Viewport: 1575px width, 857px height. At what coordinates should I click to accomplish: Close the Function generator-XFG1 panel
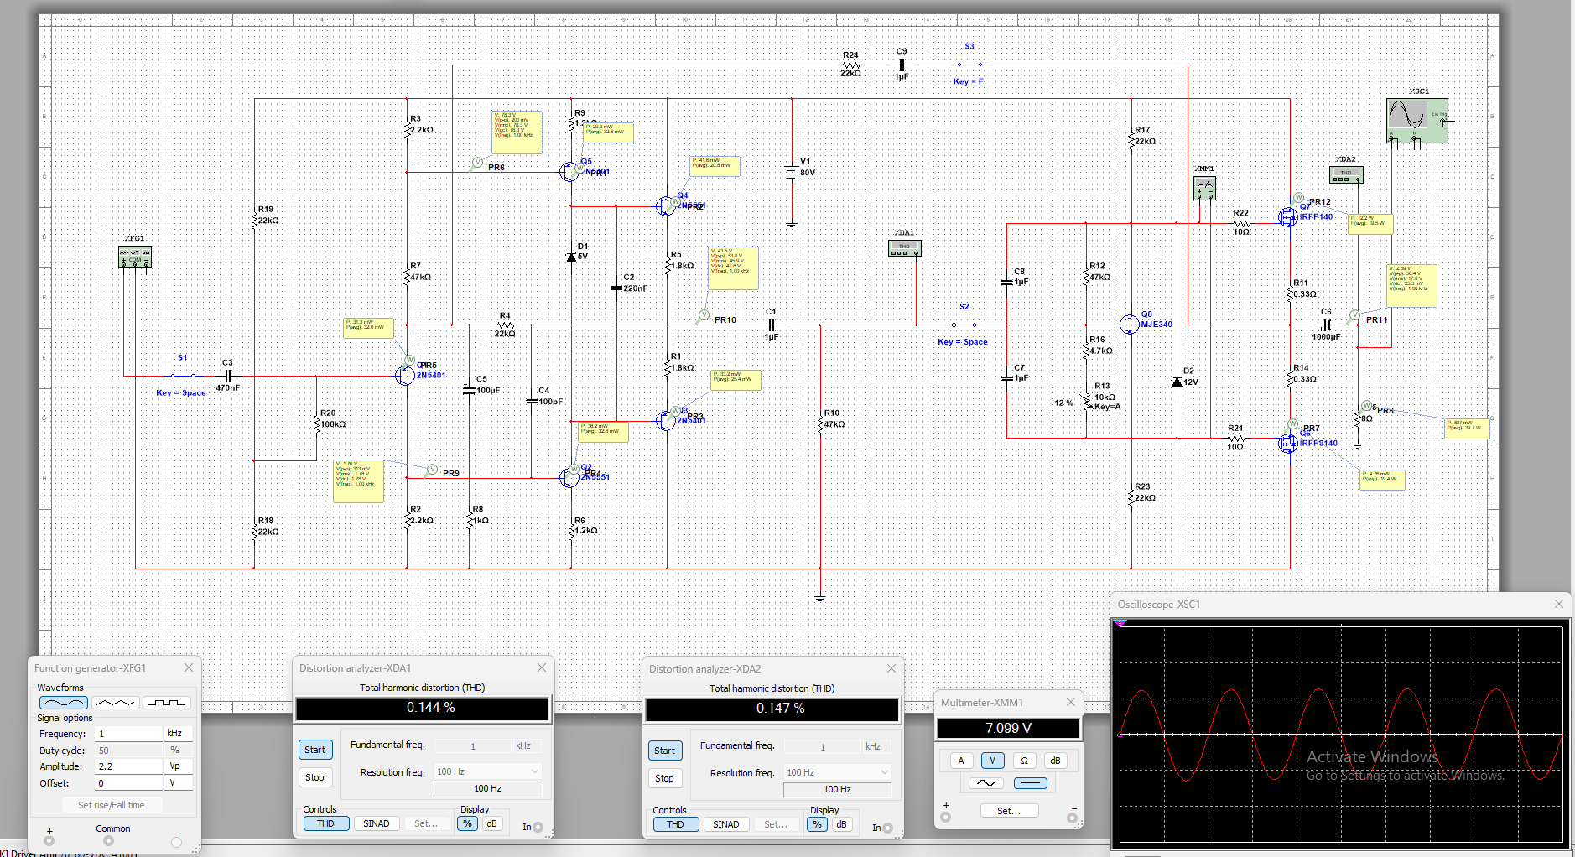pyautogui.click(x=189, y=667)
